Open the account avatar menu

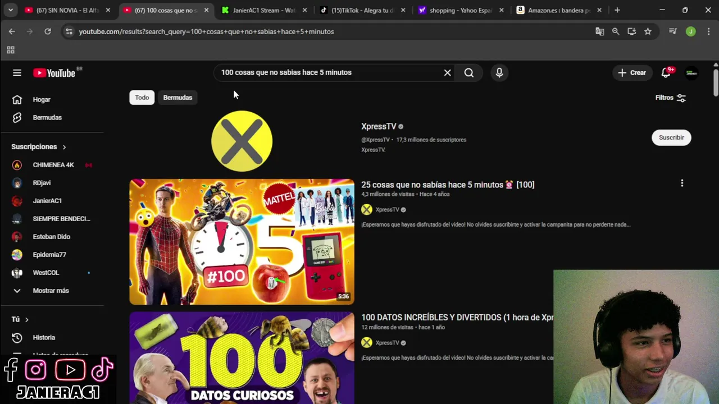pyautogui.click(x=691, y=72)
